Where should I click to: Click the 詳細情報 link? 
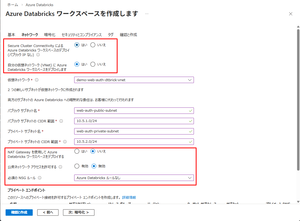[129, 197]
